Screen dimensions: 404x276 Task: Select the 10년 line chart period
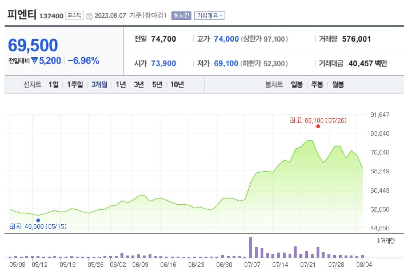pos(177,85)
